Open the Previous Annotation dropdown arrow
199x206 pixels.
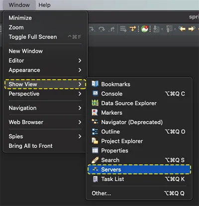[175, 29]
